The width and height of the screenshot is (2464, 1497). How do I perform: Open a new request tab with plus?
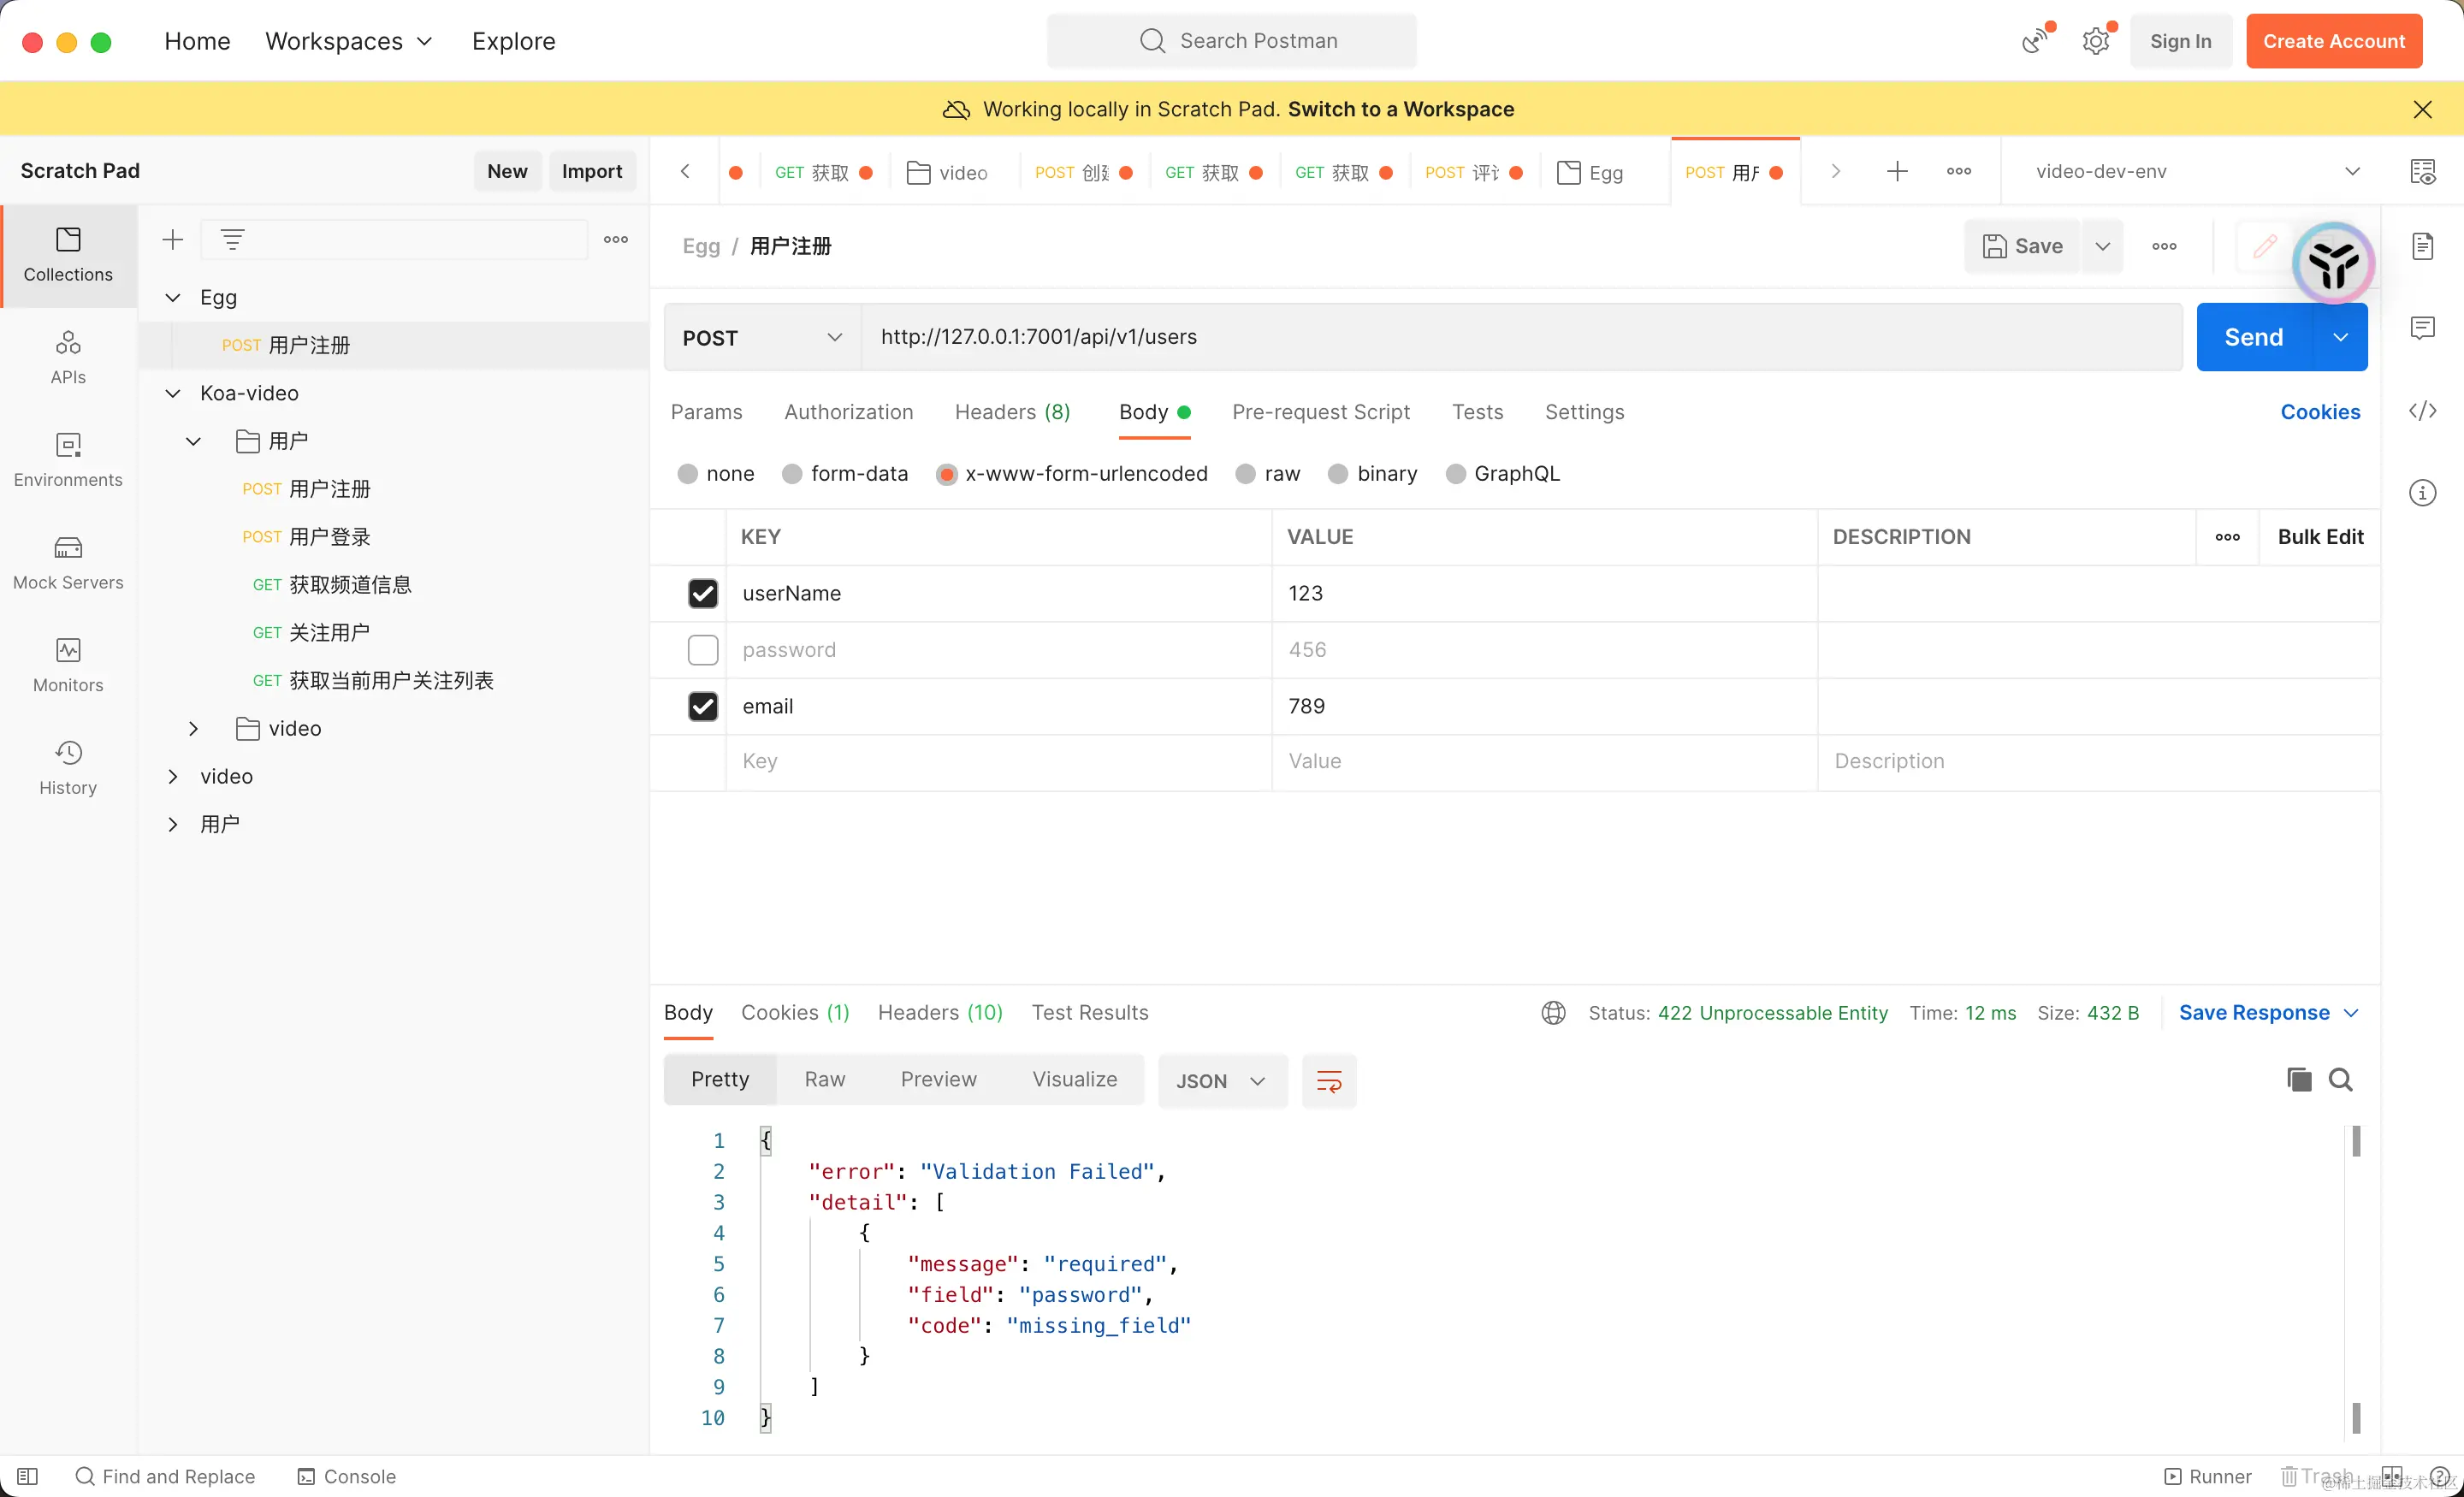1897,171
